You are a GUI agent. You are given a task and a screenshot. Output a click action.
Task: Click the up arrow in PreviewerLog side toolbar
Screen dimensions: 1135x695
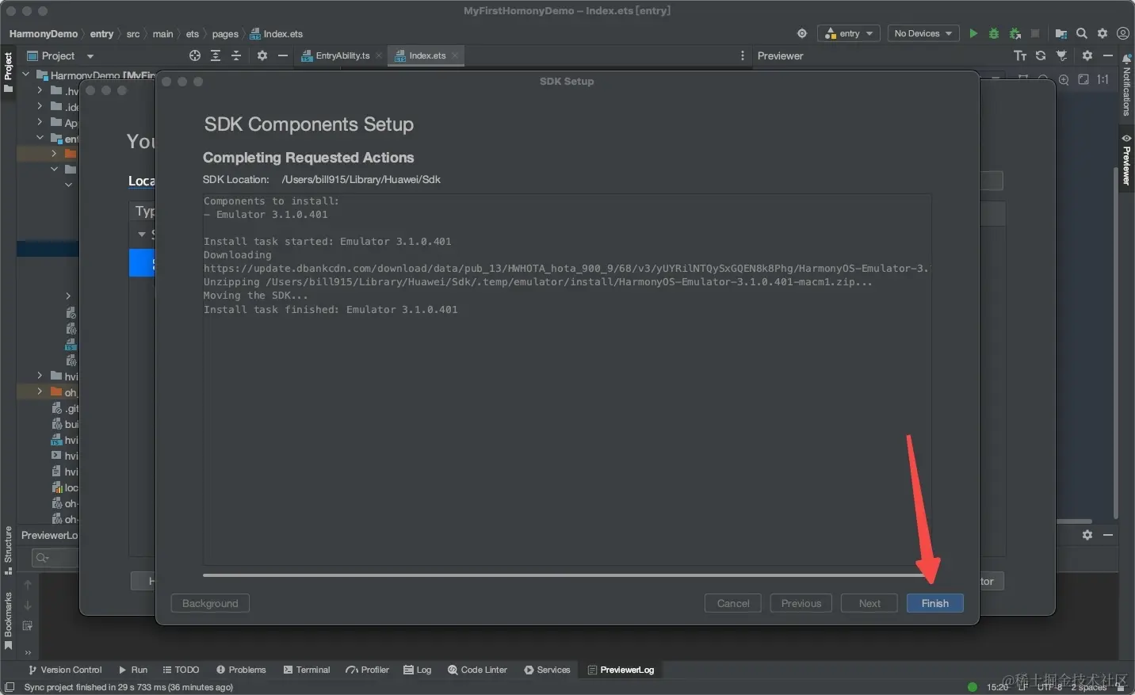coord(28,585)
